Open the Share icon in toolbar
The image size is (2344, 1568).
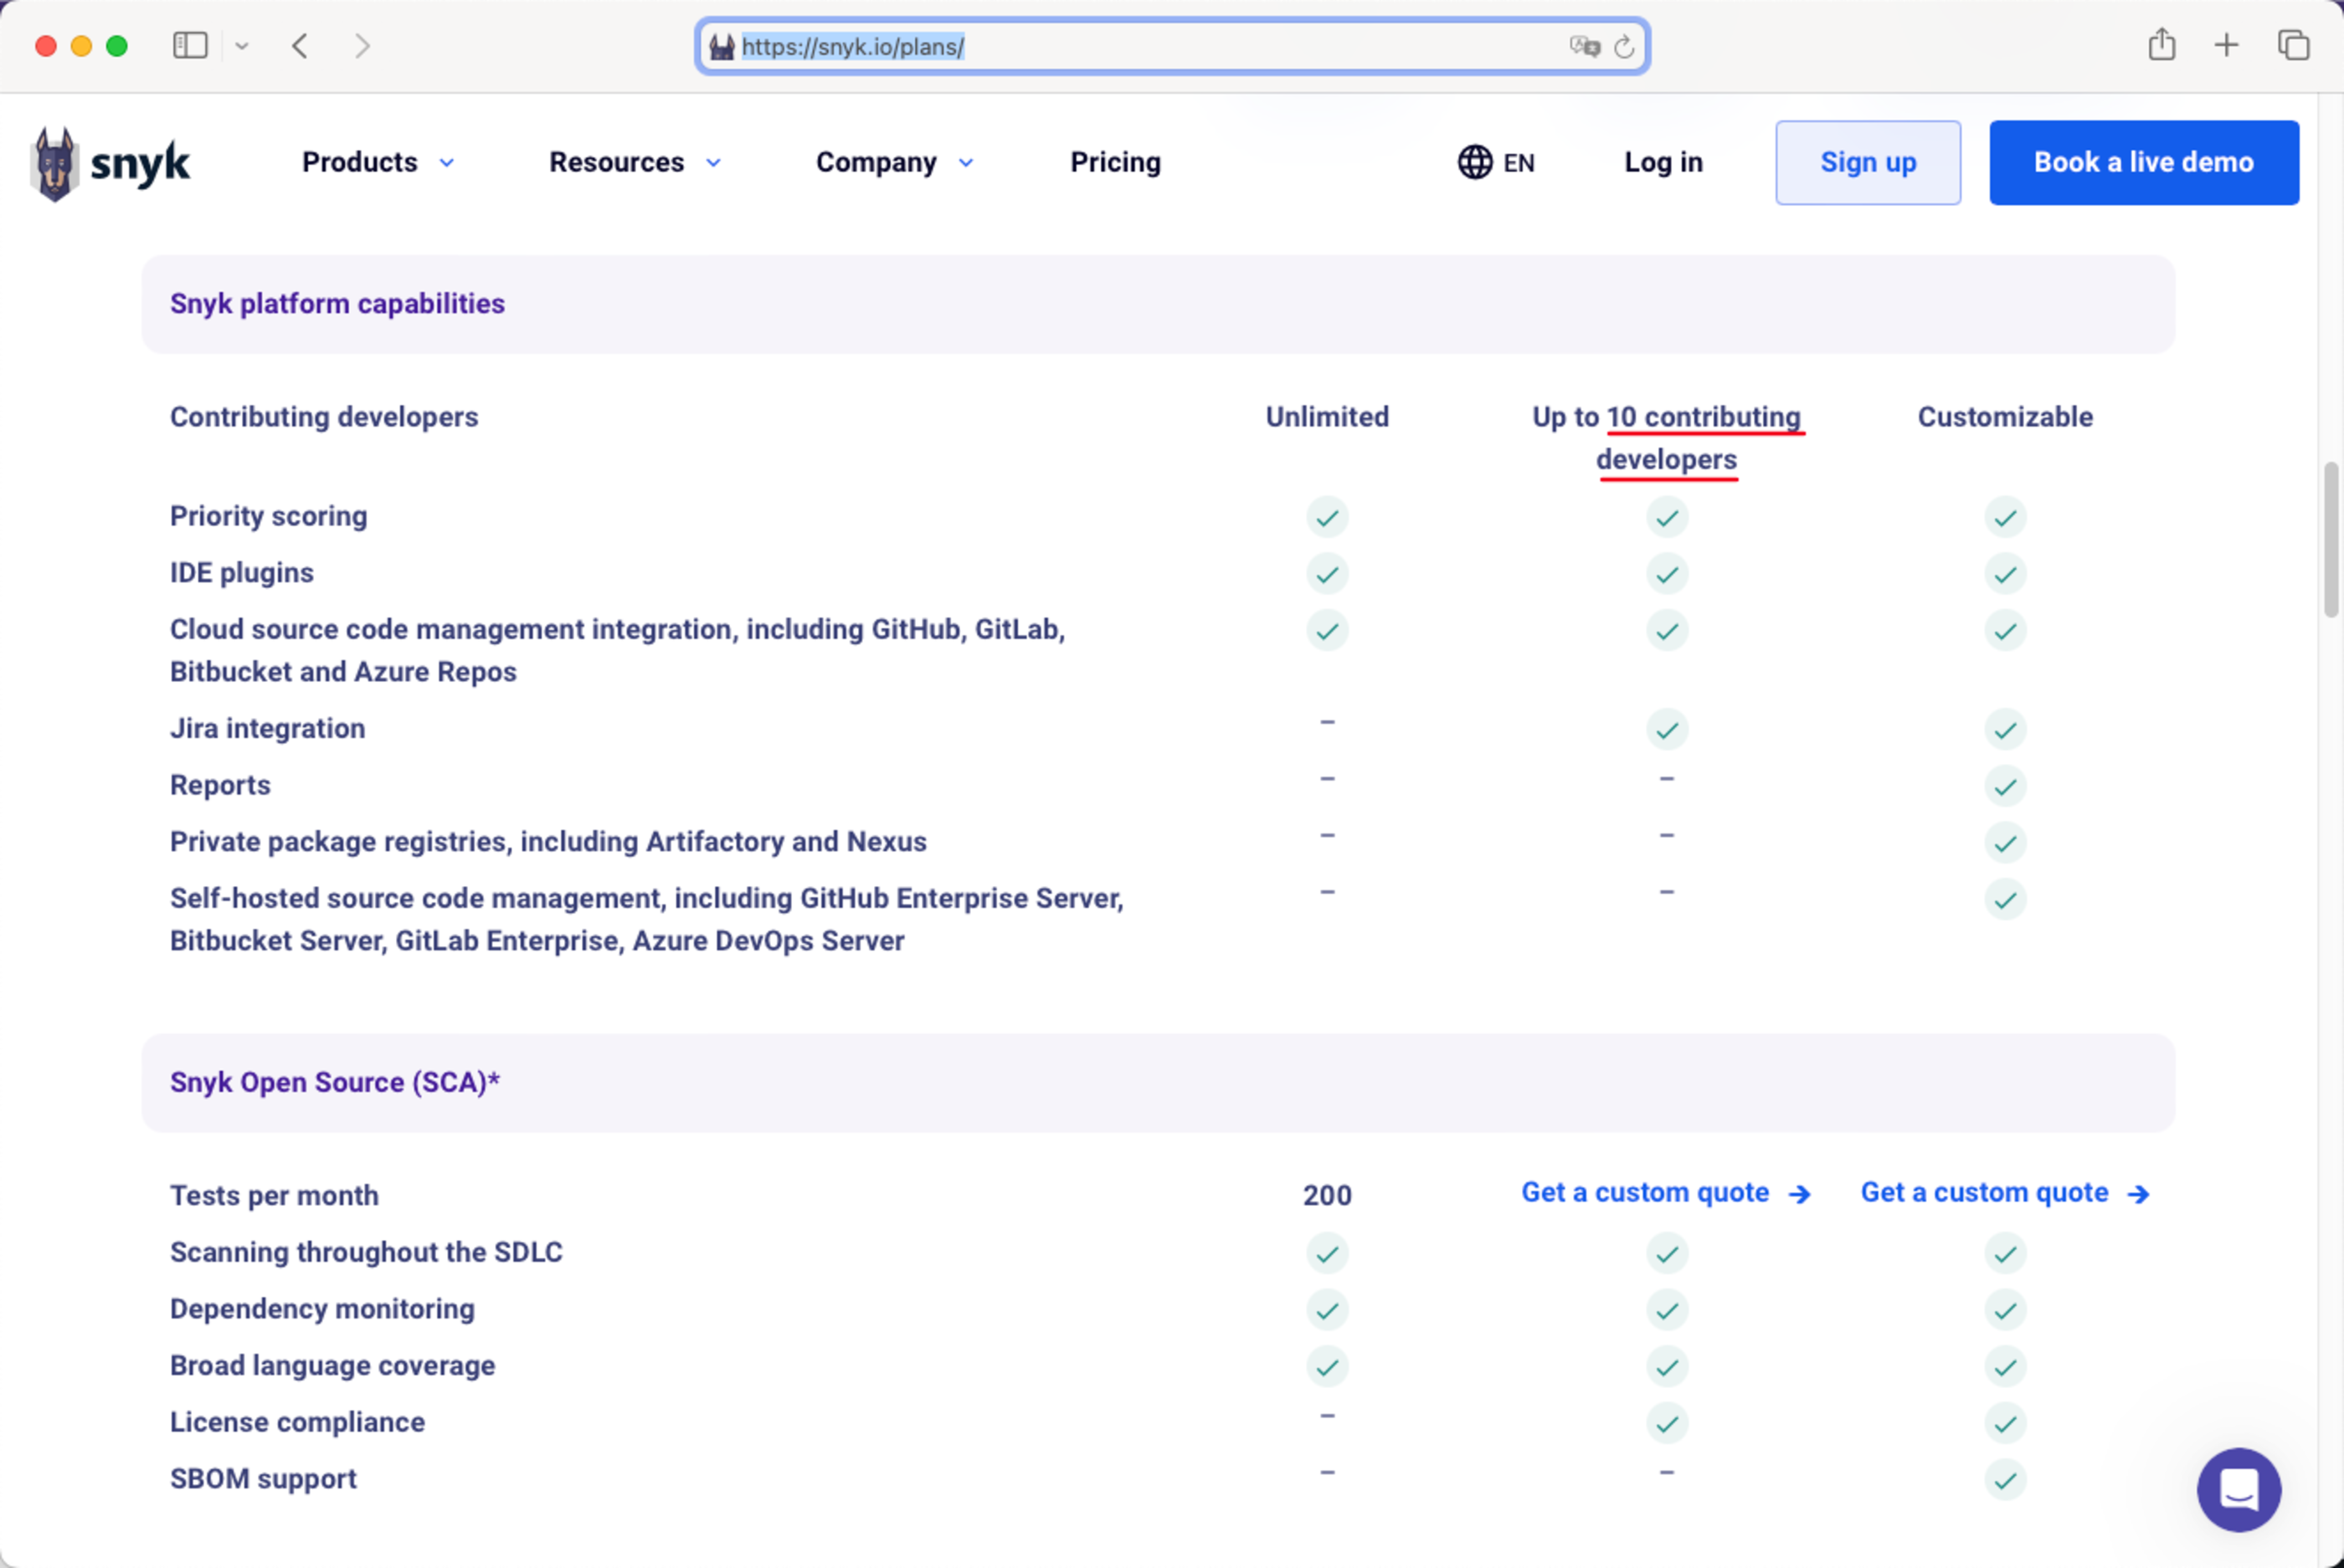(x=2162, y=45)
